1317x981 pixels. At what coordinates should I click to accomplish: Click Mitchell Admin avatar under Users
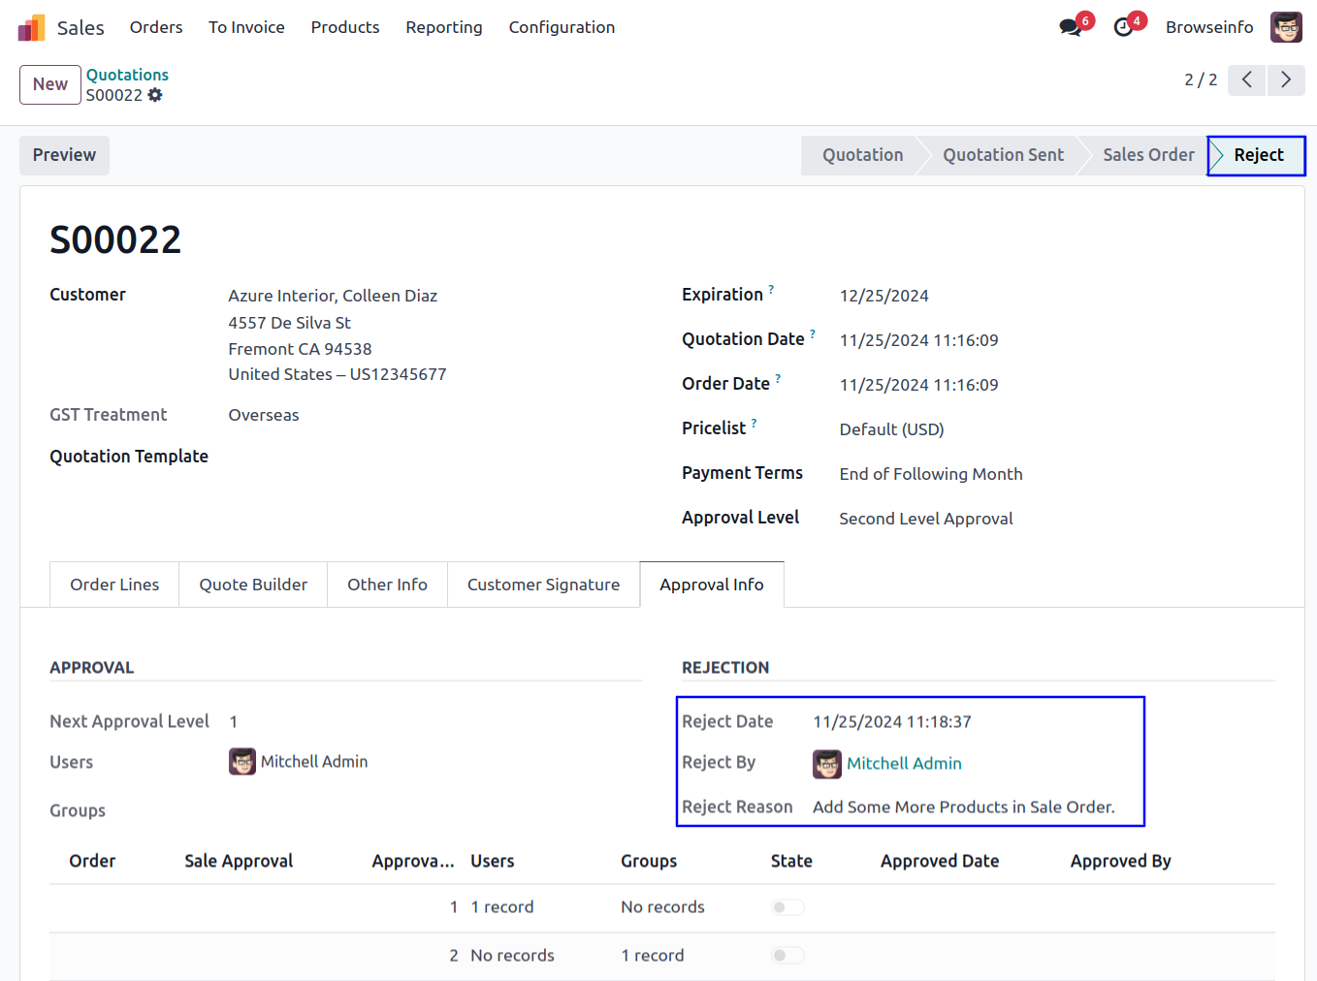pyautogui.click(x=242, y=762)
